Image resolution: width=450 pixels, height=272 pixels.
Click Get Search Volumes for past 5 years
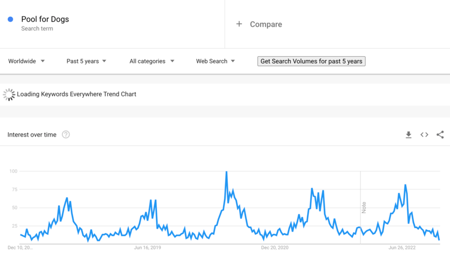coord(311,61)
